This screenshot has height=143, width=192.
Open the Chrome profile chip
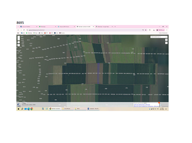point(161,30)
